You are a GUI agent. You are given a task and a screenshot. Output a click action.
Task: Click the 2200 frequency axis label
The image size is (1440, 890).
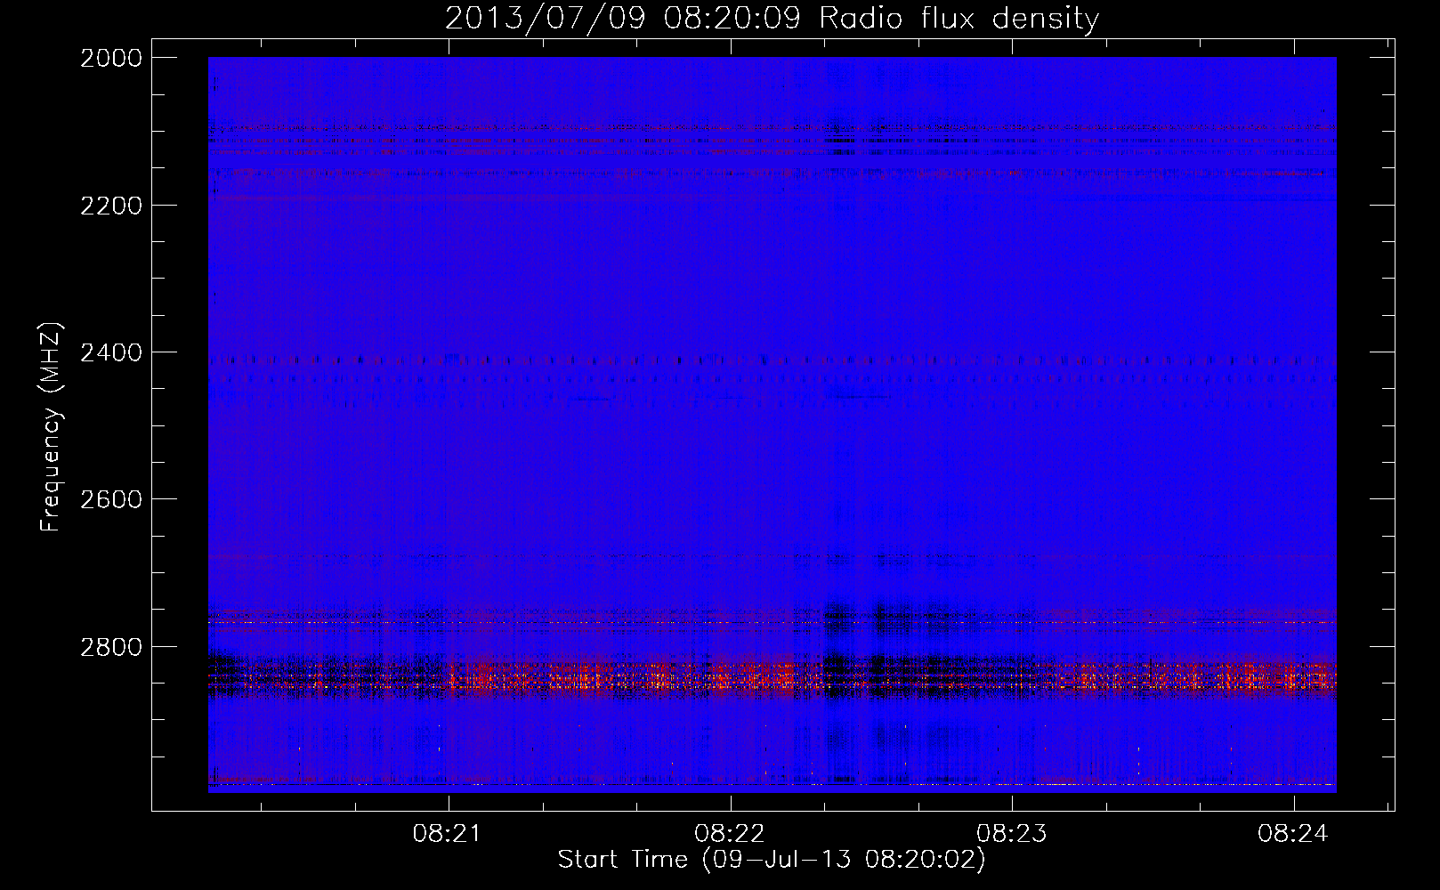pos(111,206)
